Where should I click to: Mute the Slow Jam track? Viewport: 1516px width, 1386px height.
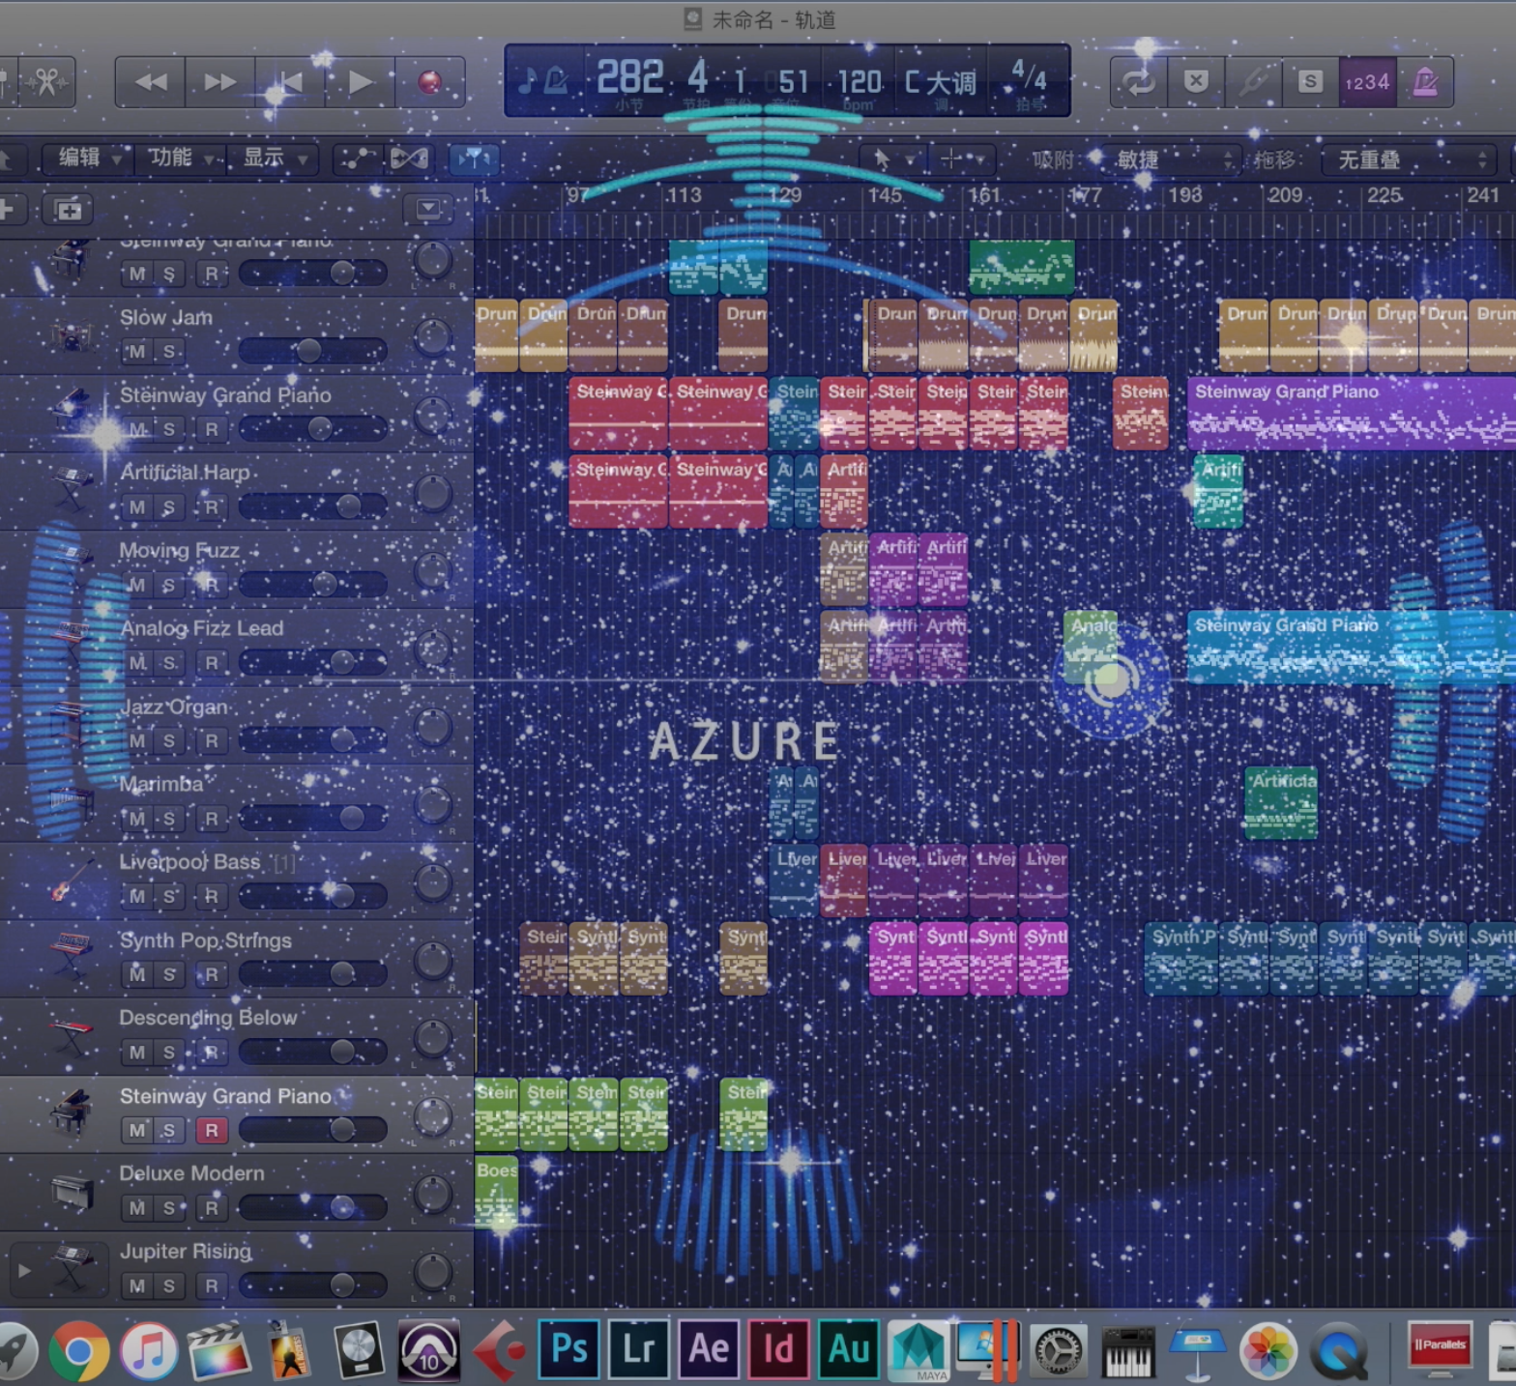[137, 351]
